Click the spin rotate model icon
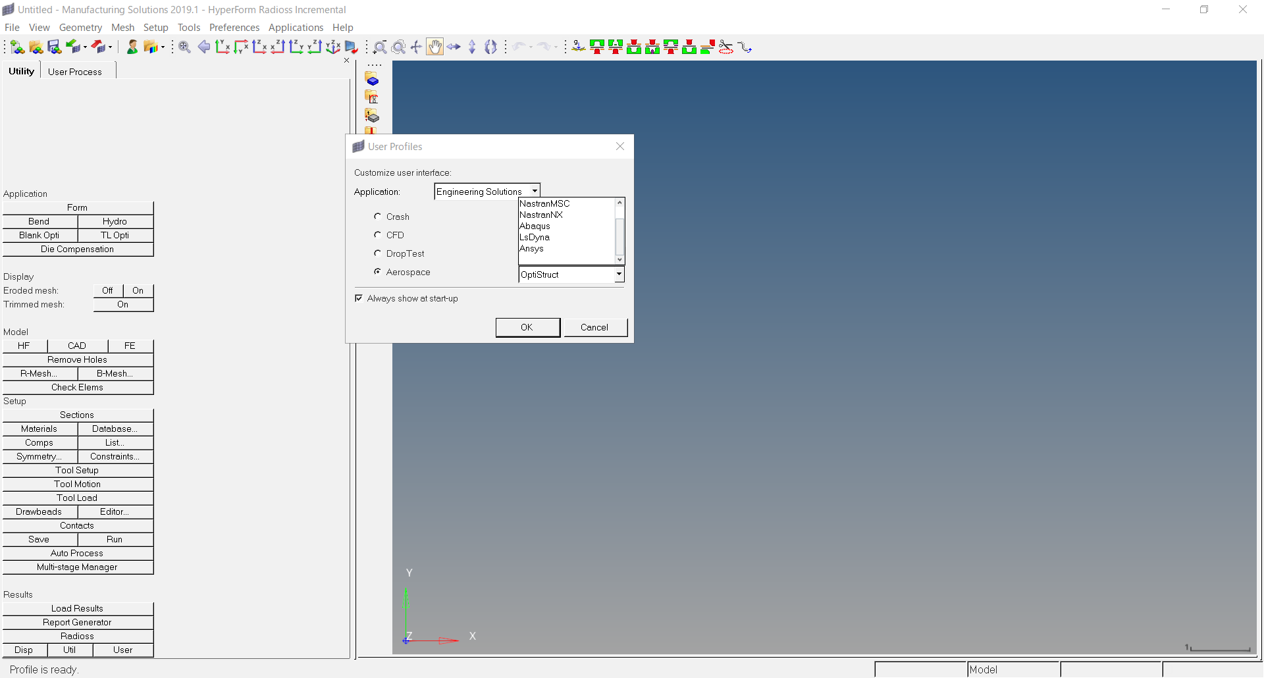The width and height of the screenshot is (1264, 678). (x=490, y=47)
